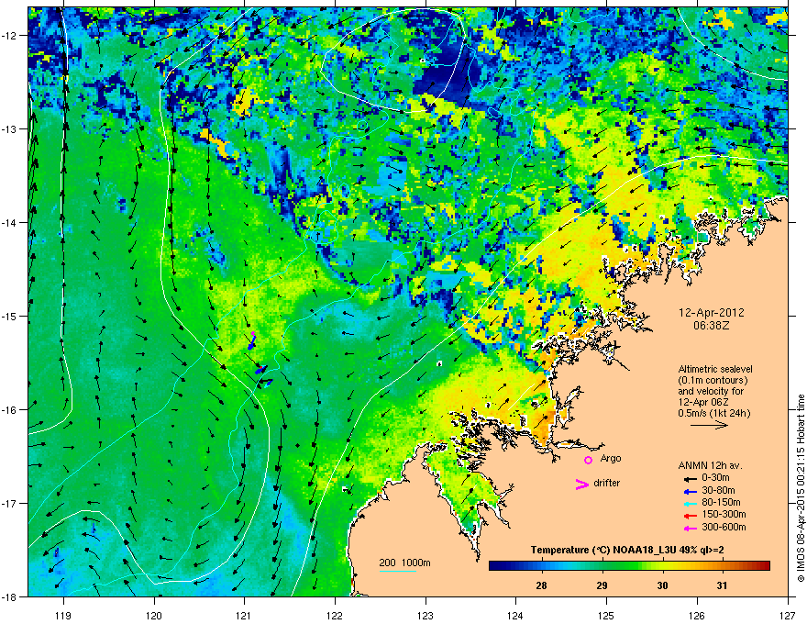Click the 'Altimetric sealevel' caption
Image resolution: width=807 pixels, height=624 pixels.
(715, 369)
